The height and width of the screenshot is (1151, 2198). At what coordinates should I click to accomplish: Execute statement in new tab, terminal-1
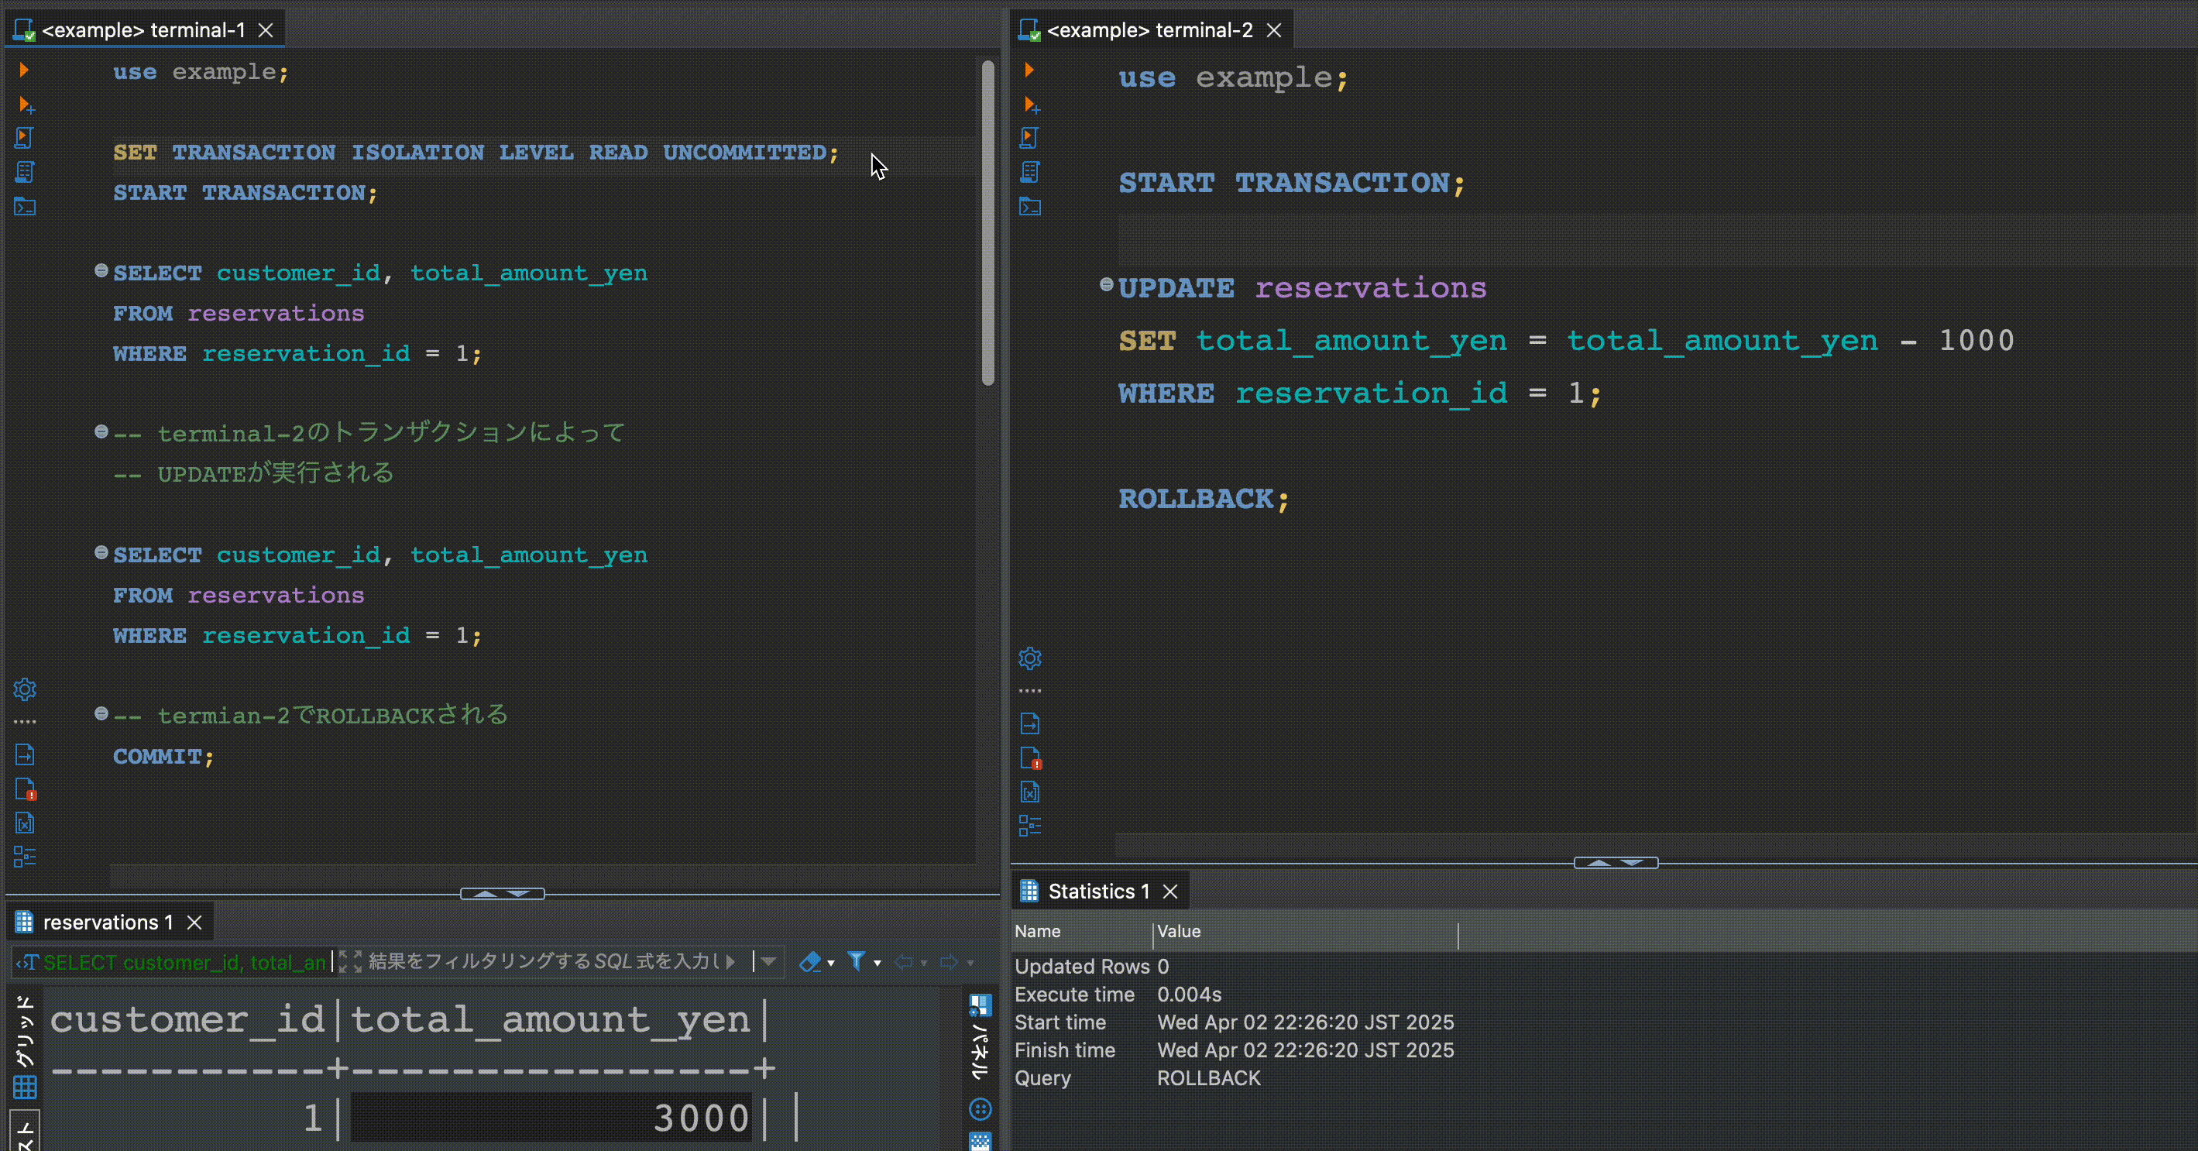coord(26,105)
